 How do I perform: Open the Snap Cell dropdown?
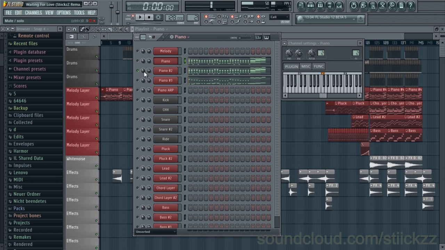[x=280, y=17]
